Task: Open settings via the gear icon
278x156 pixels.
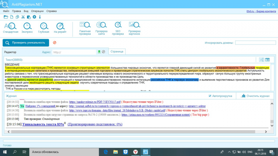Action: [x=34, y=17]
